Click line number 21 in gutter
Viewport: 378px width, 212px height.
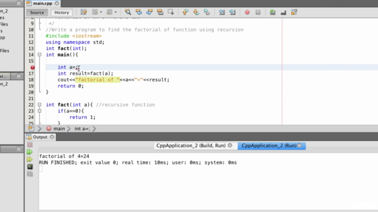coord(31,98)
